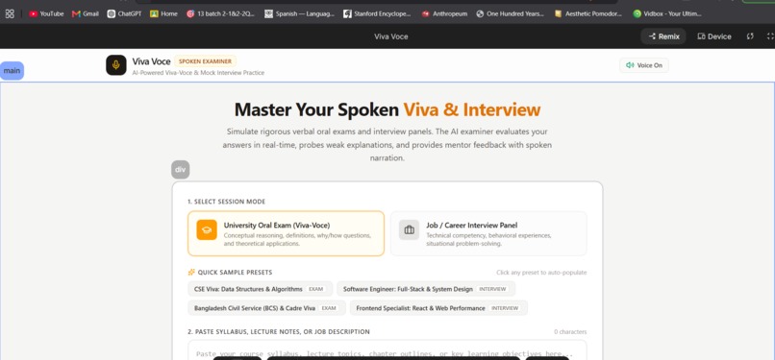The height and width of the screenshot is (360, 775).
Task: Open the browser apps grid icon
Action: click(10, 13)
